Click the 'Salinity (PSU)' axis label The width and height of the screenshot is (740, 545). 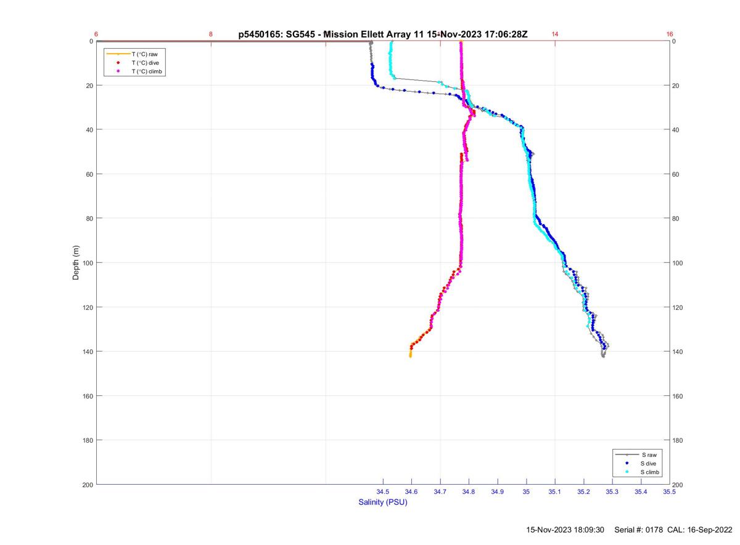pos(383,503)
